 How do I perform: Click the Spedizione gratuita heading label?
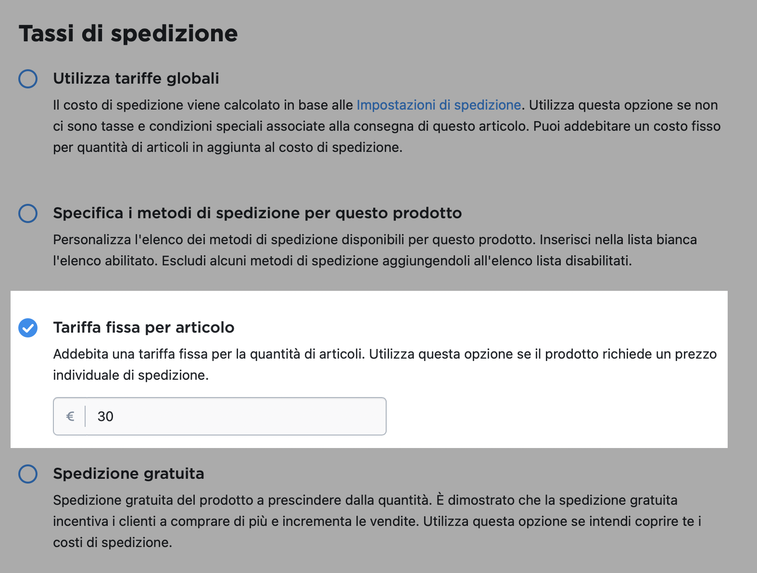tap(128, 473)
